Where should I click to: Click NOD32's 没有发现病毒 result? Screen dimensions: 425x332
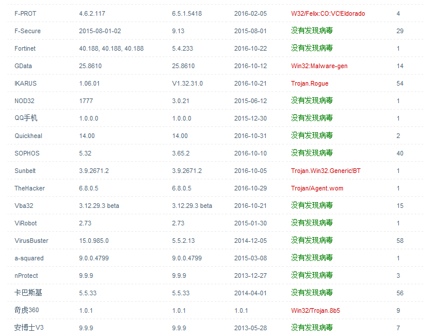(x=312, y=101)
